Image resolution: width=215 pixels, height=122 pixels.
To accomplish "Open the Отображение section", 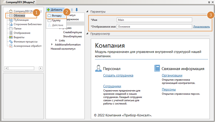I will [x=22, y=33].
